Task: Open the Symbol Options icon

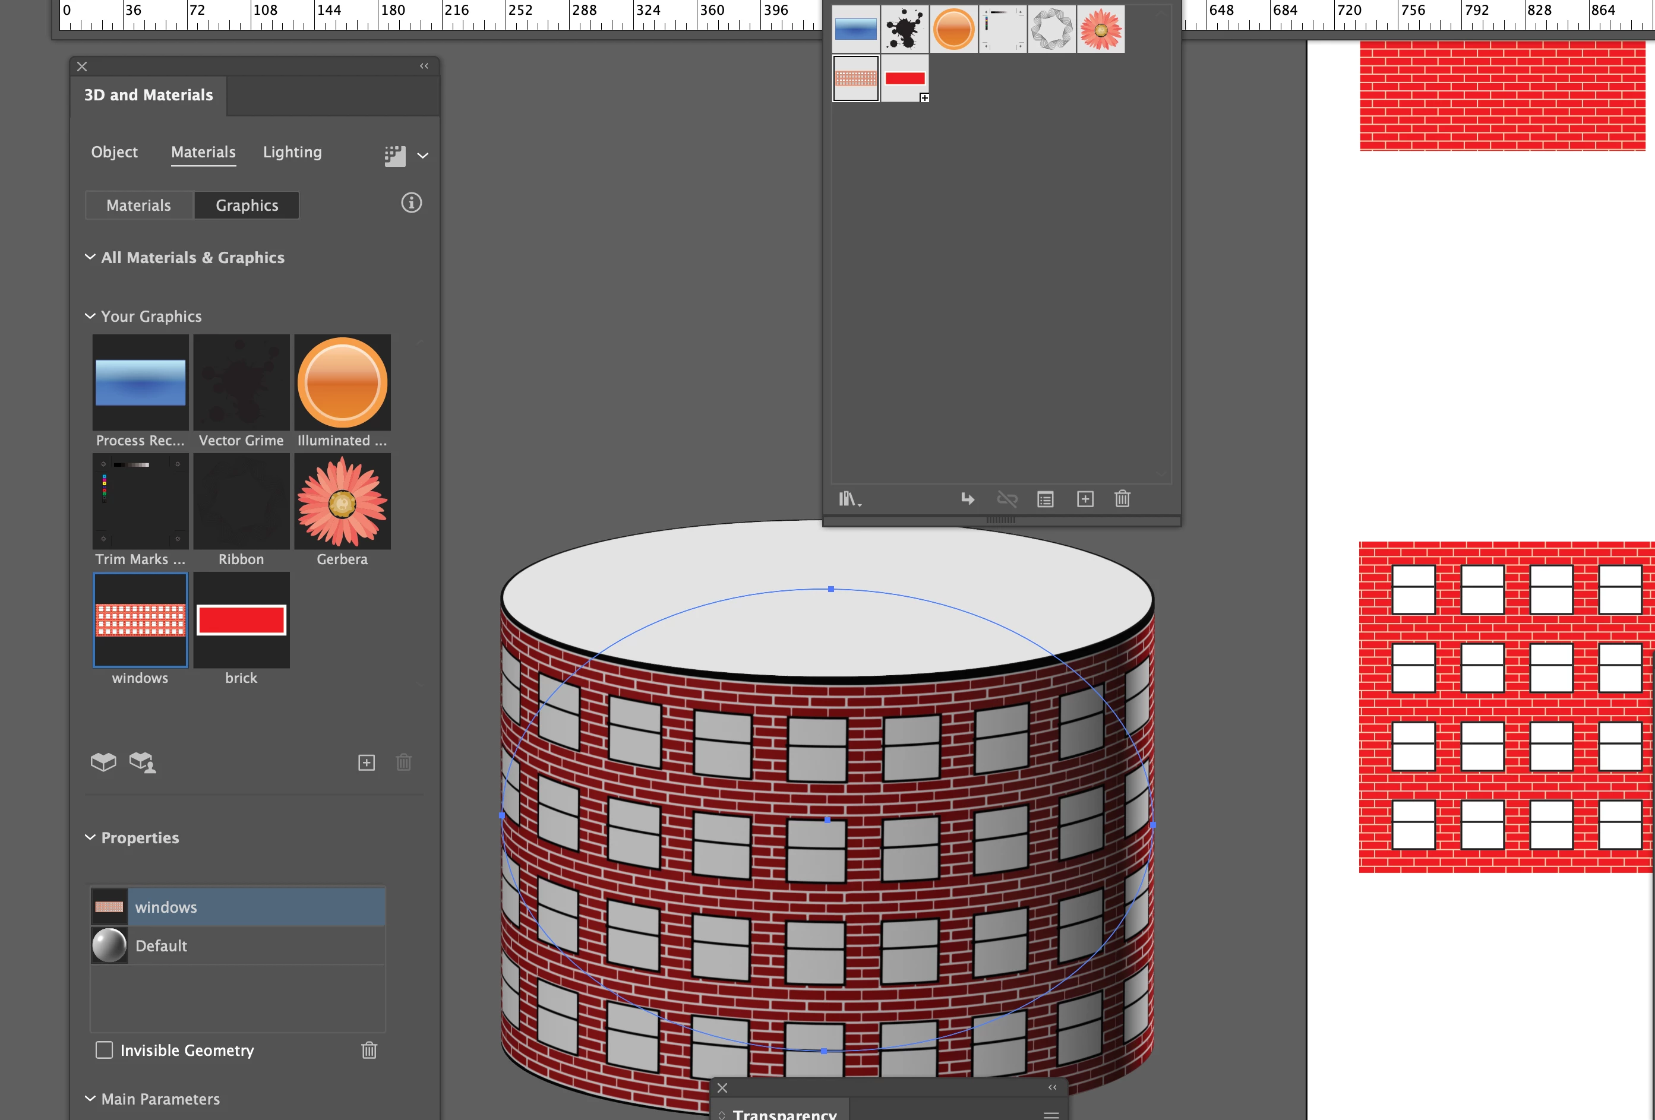Action: 1045,499
